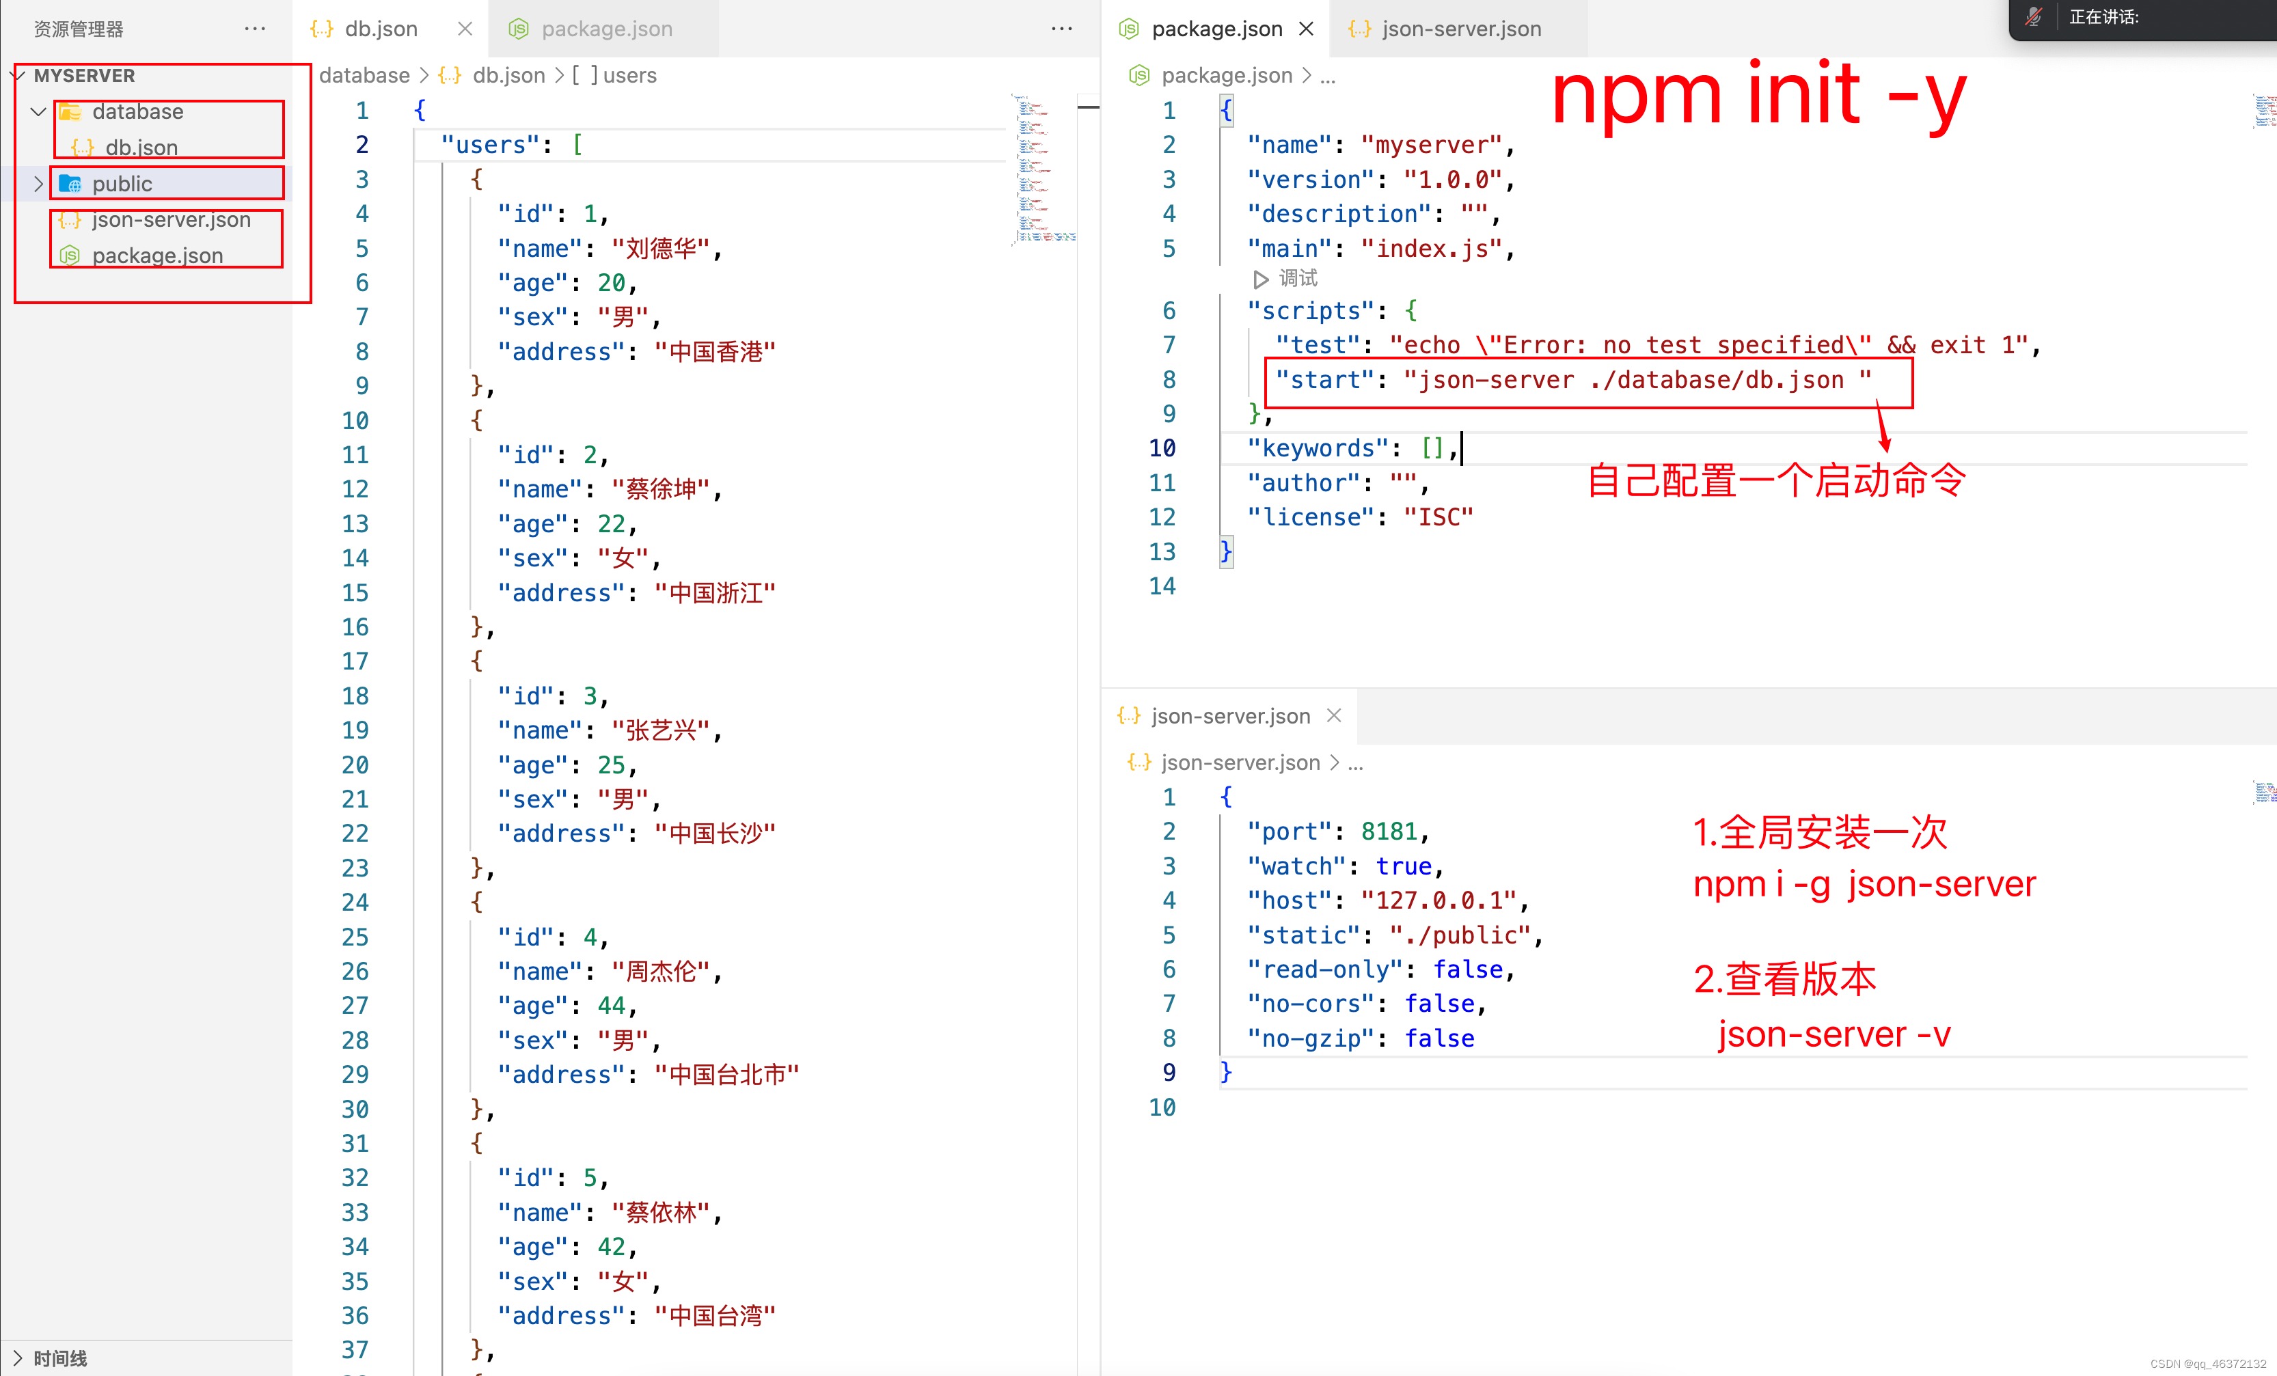Click the static value "./public"
Screen dimensions: 2277x1376
tap(1460, 935)
